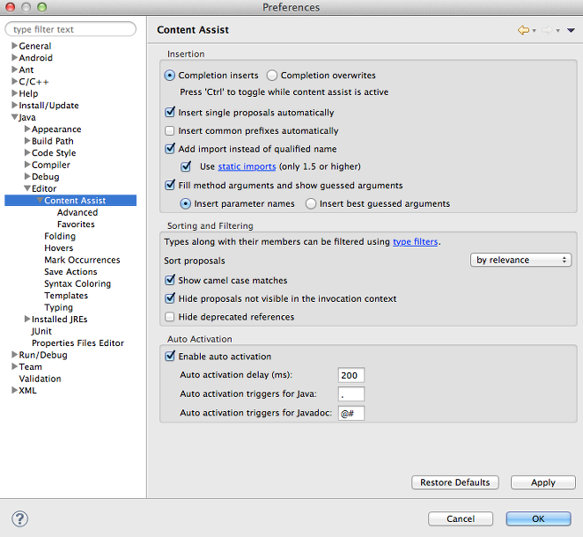The image size is (583, 537).
Task: Expand the Appearance tree node
Action: (27, 129)
